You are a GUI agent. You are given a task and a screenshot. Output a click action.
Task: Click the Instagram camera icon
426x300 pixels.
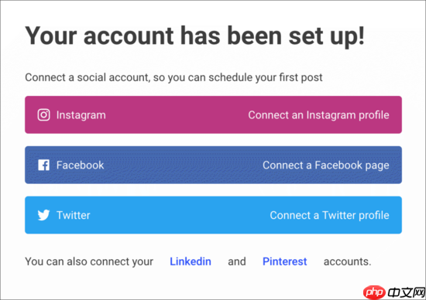pyautogui.click(x=43, y=114)
